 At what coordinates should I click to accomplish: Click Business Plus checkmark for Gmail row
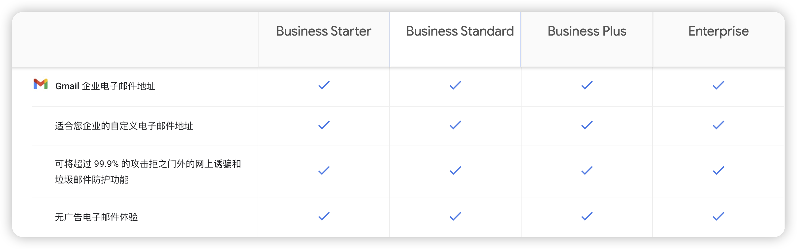(587, 85)
